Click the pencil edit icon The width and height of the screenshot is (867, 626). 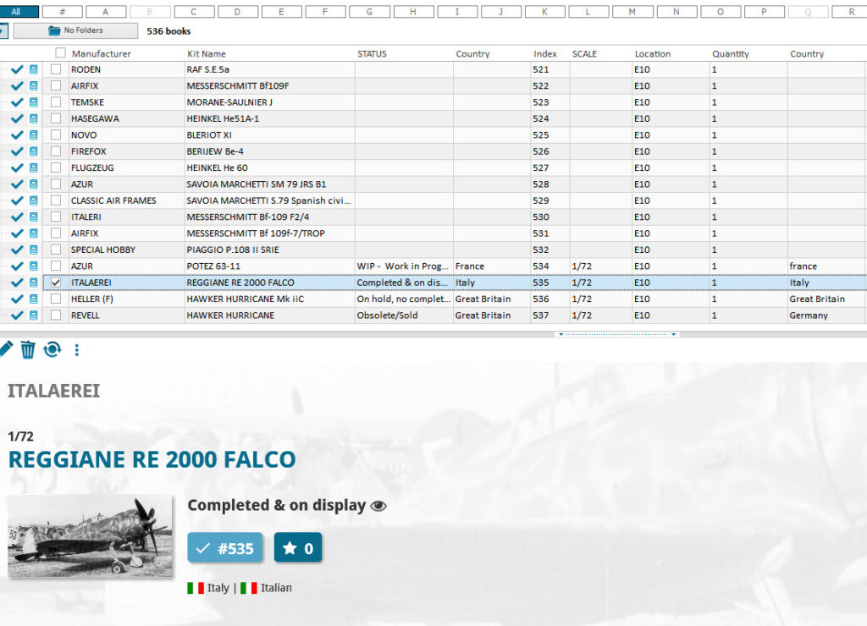coord(6,349)
